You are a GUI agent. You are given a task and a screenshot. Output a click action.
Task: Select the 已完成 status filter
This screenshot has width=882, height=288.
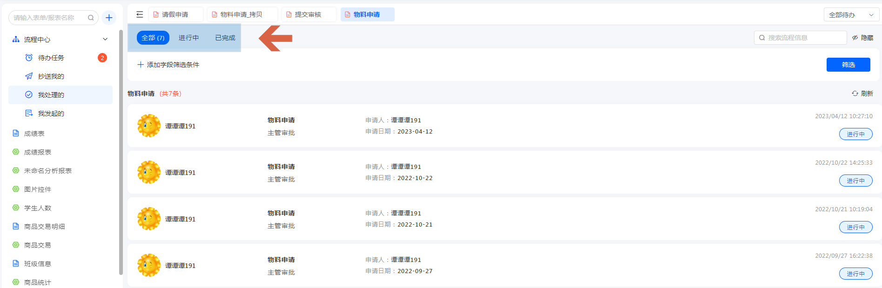click(x=225, y=38)
